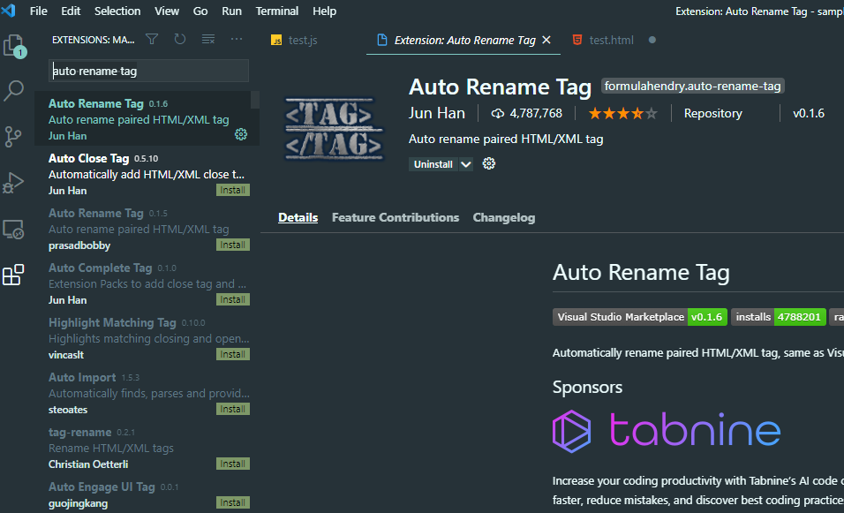Click the extensions search input field
Image resolution: width=844 pixels, height=513 pixels.
pos(148,71)
